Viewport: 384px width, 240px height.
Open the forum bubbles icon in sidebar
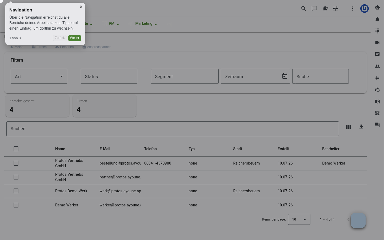377,125
